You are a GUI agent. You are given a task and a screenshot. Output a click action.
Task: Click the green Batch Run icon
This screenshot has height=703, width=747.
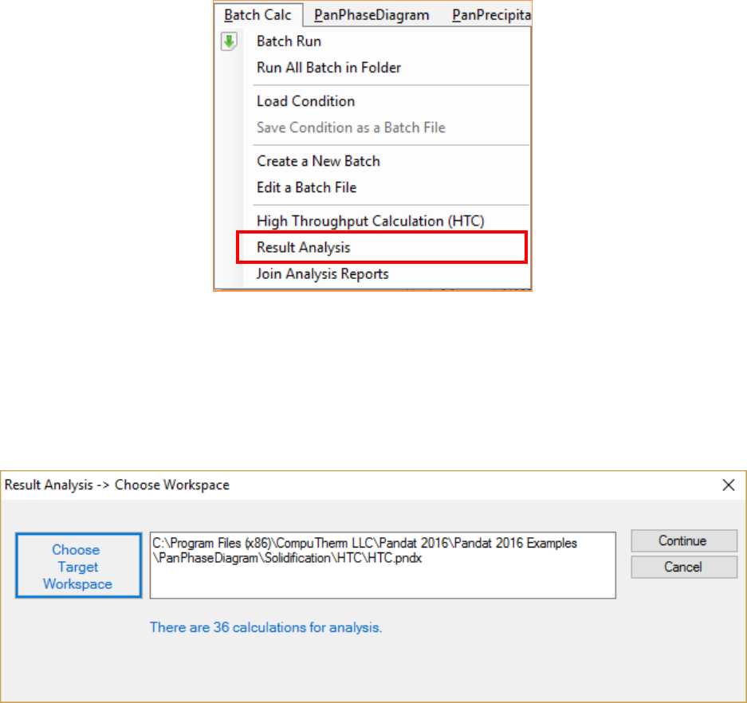pos(229,41)
